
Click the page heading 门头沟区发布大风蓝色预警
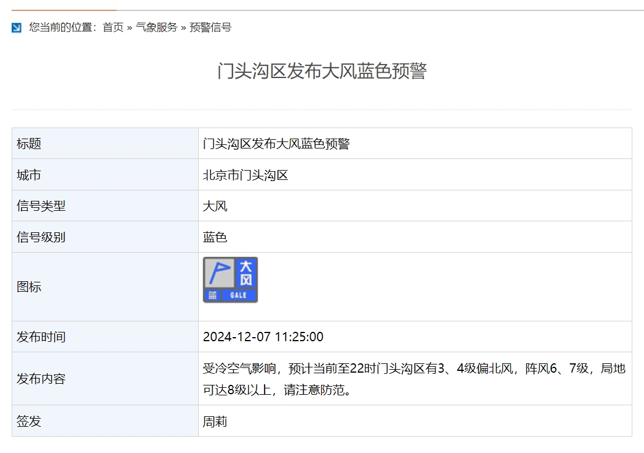point(322,71)
